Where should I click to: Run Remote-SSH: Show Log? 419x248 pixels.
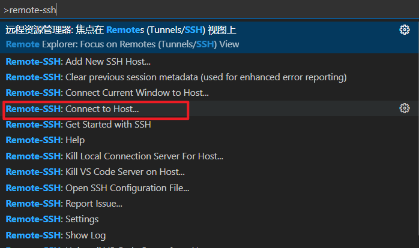pyautogui.click(x=209, y=235)
